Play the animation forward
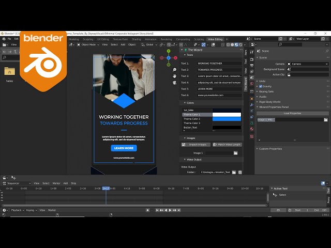Image resolution: width=331 pixels, height=248 pixels. (x=170, y=210)
